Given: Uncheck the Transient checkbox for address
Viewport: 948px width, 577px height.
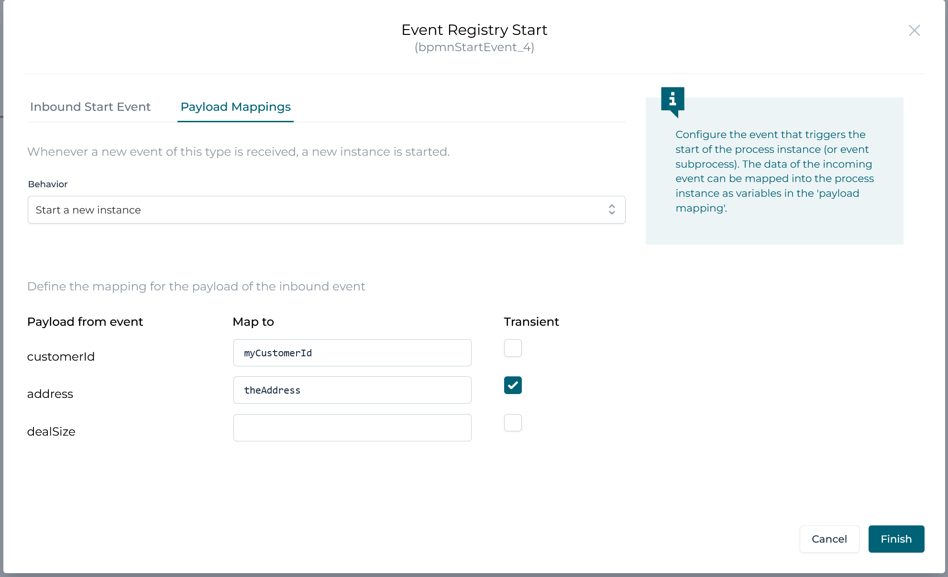Looking at the screenshot, I should pos(512,385).
